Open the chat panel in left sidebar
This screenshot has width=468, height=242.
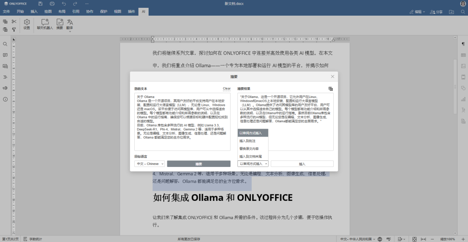(x=5, y=66)
